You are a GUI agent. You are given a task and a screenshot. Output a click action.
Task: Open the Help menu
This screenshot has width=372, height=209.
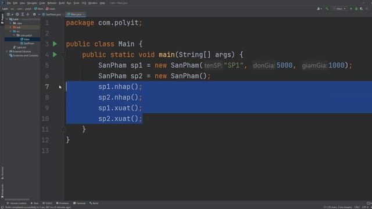tap(102, 3)
